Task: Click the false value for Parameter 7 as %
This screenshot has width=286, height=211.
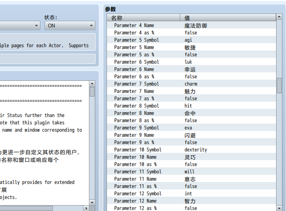Action: [x=191, y=98]
